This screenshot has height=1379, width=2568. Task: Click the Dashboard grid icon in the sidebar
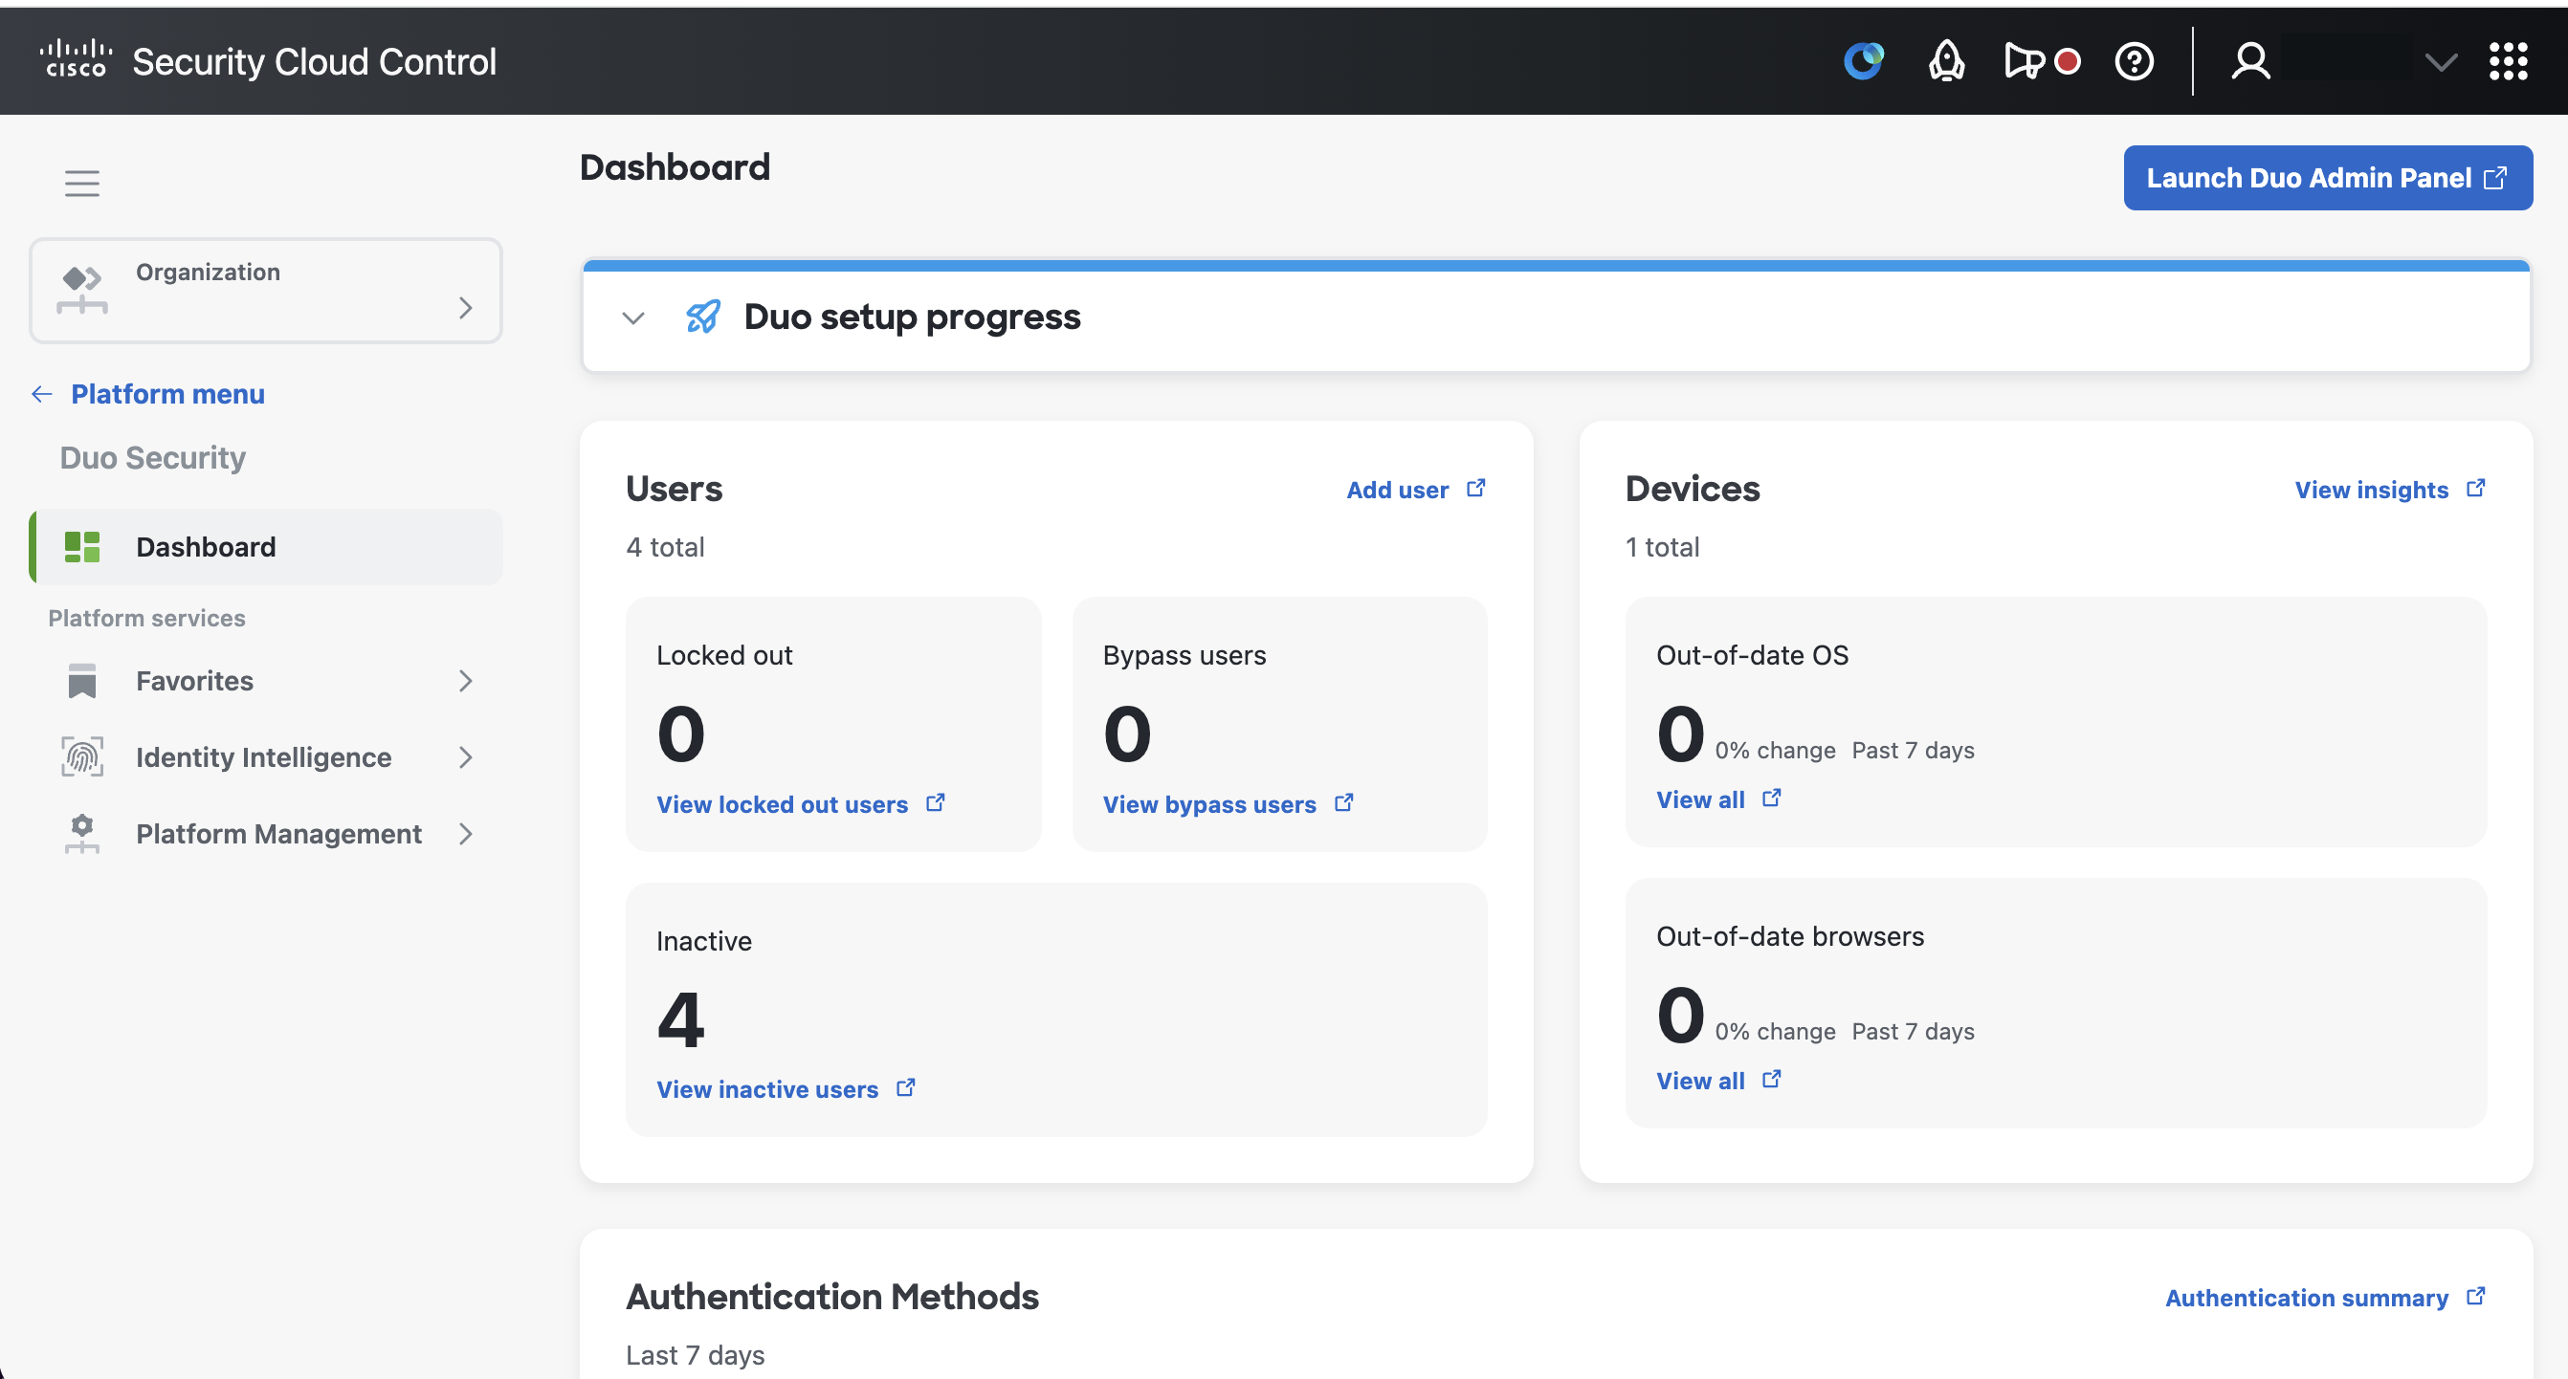pos(81,547)
